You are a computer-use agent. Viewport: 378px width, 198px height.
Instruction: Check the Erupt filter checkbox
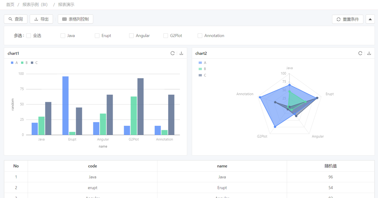coord(97,36)
